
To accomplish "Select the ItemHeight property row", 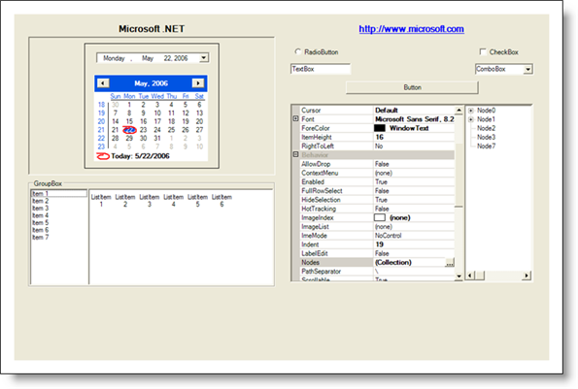I will pyautogui.click(x=378, y=137).
